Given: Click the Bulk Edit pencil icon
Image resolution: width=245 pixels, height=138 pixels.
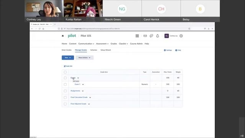Looking at the screenshot, I should 65,66.
